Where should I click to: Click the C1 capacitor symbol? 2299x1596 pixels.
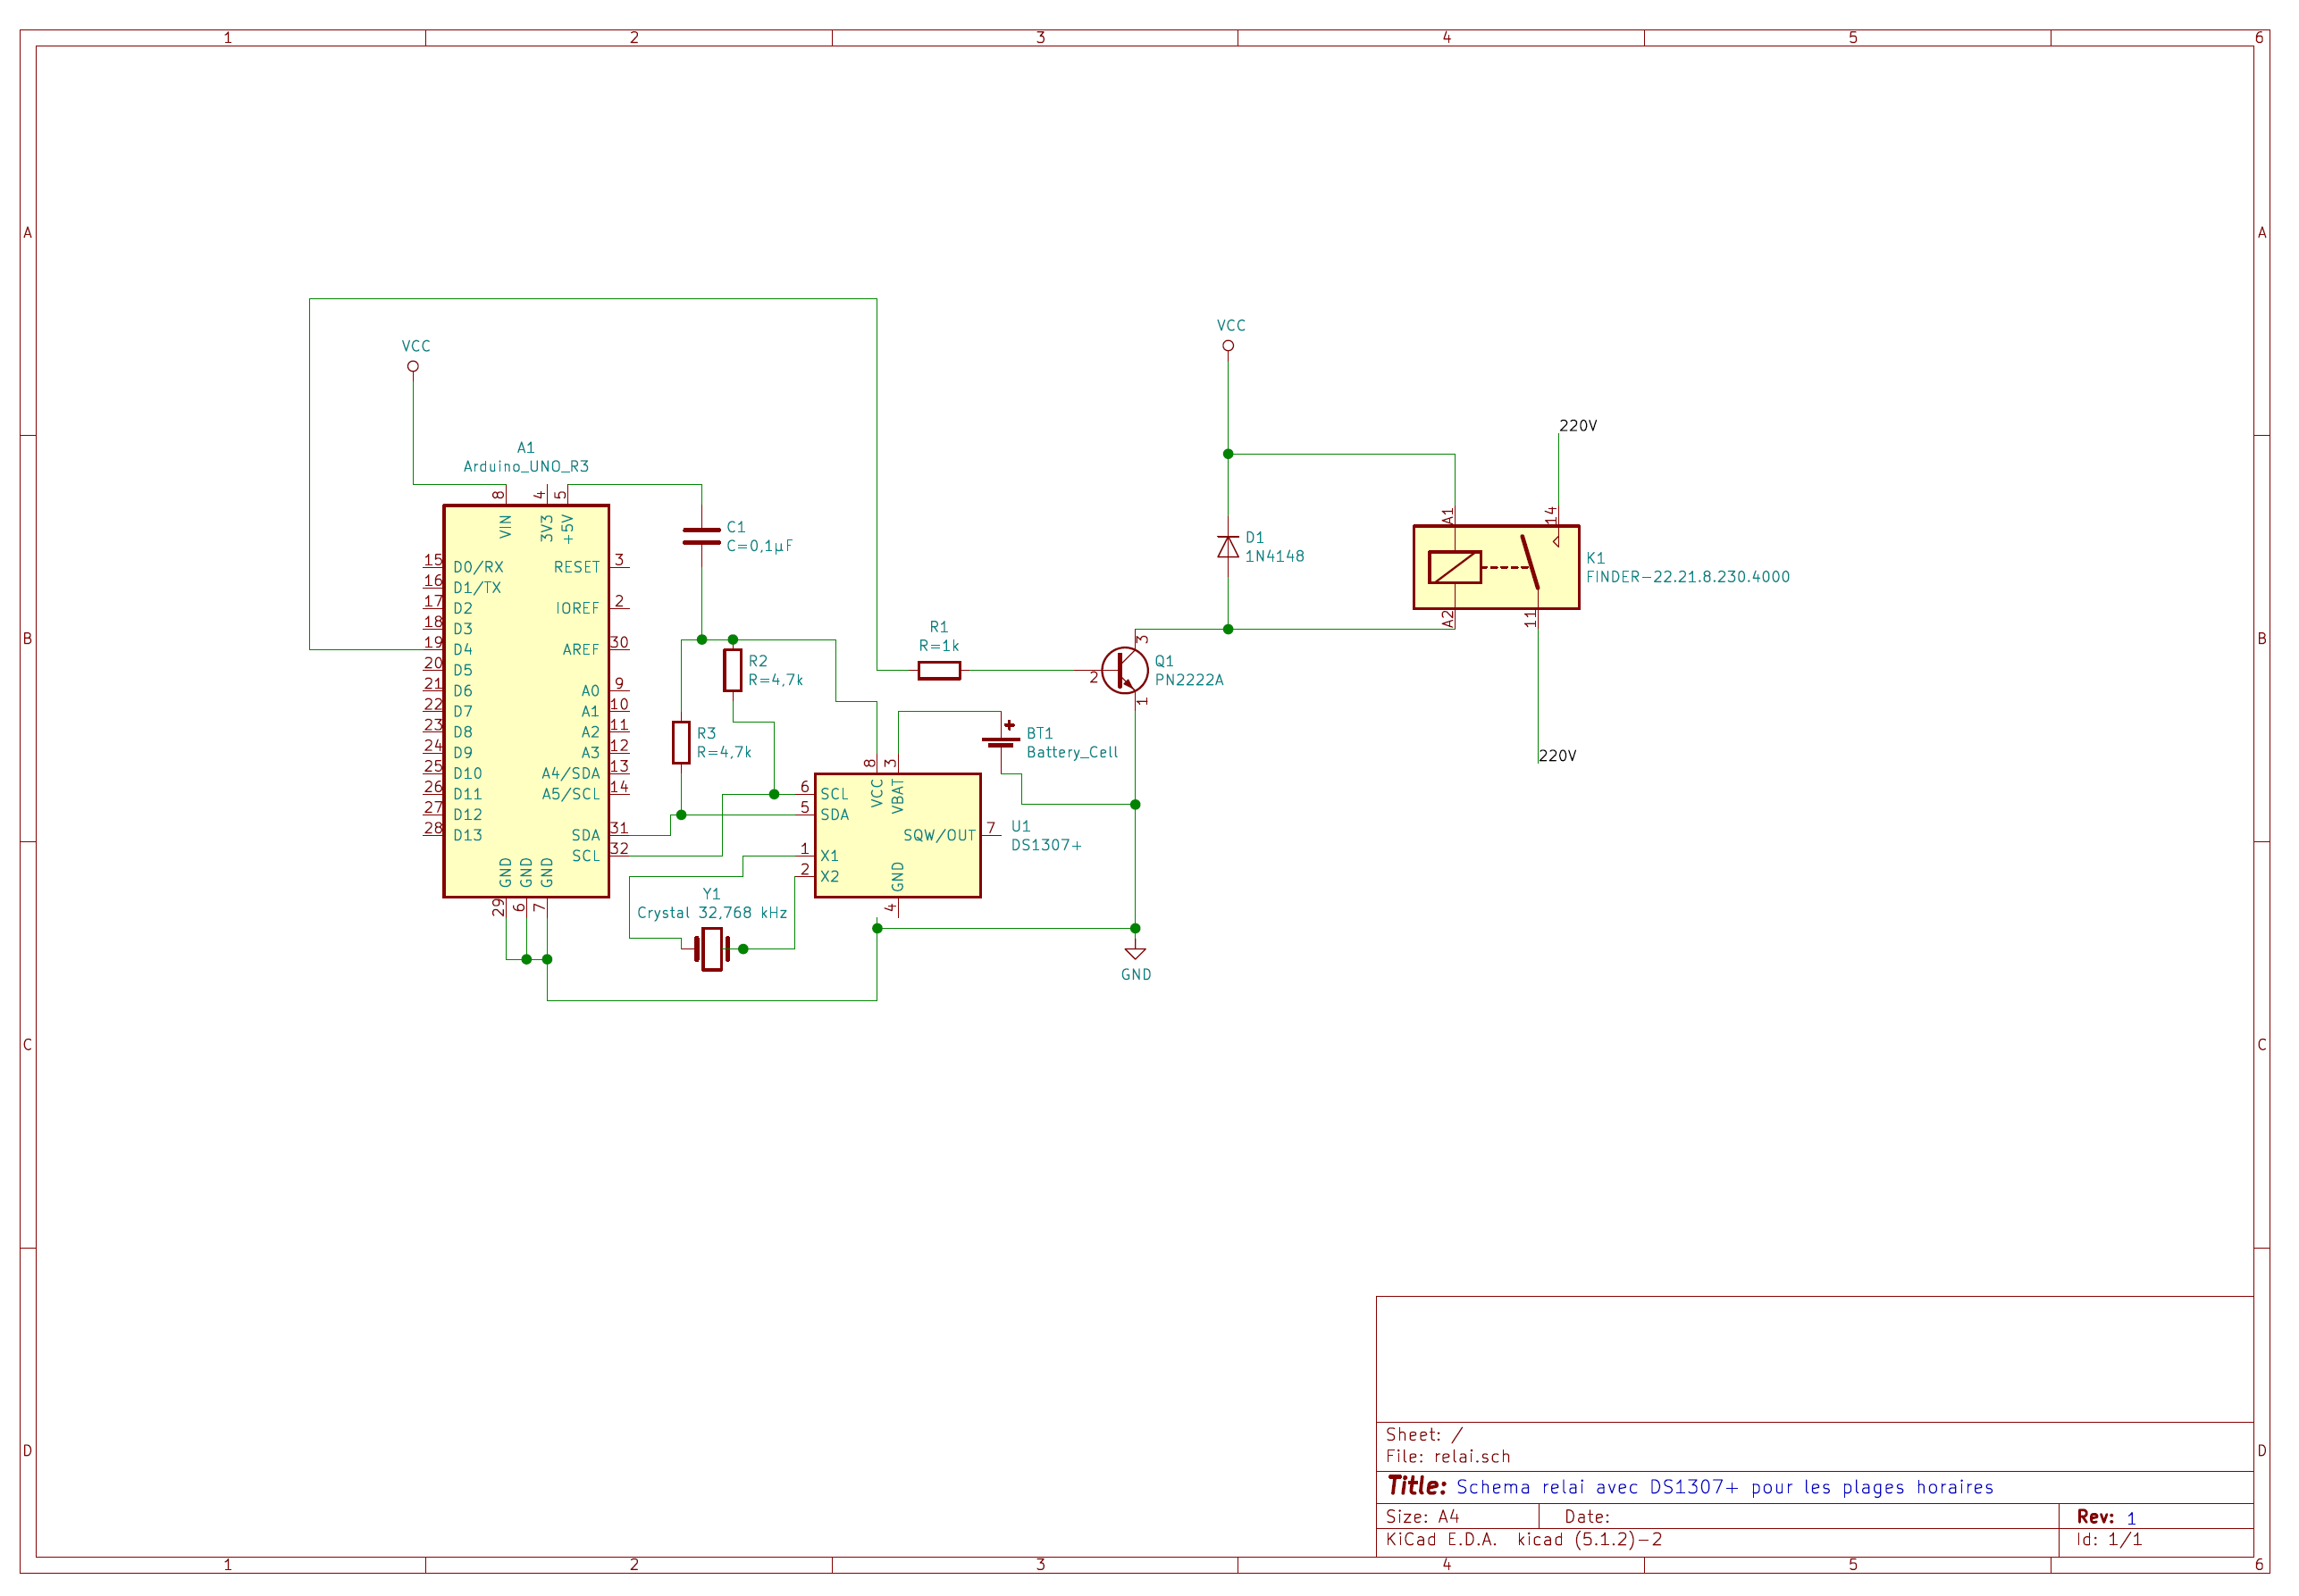[x=701, y=537]
